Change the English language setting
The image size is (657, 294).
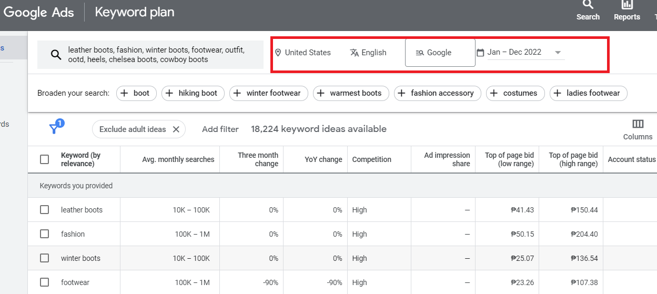(368, 53)
